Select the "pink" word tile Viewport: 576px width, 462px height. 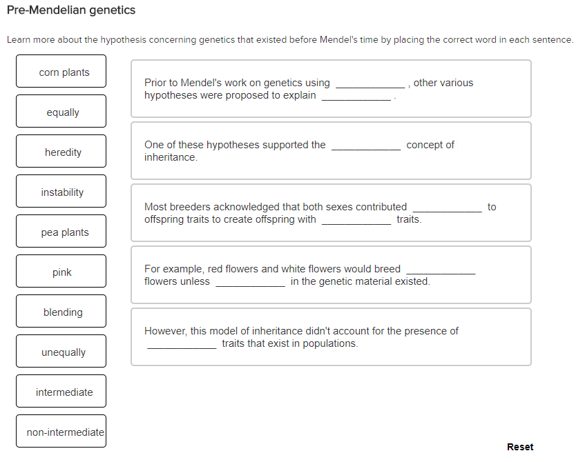[x=61, y=271]
